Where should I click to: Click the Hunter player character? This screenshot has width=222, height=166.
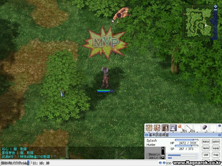(x=105, y=78)
